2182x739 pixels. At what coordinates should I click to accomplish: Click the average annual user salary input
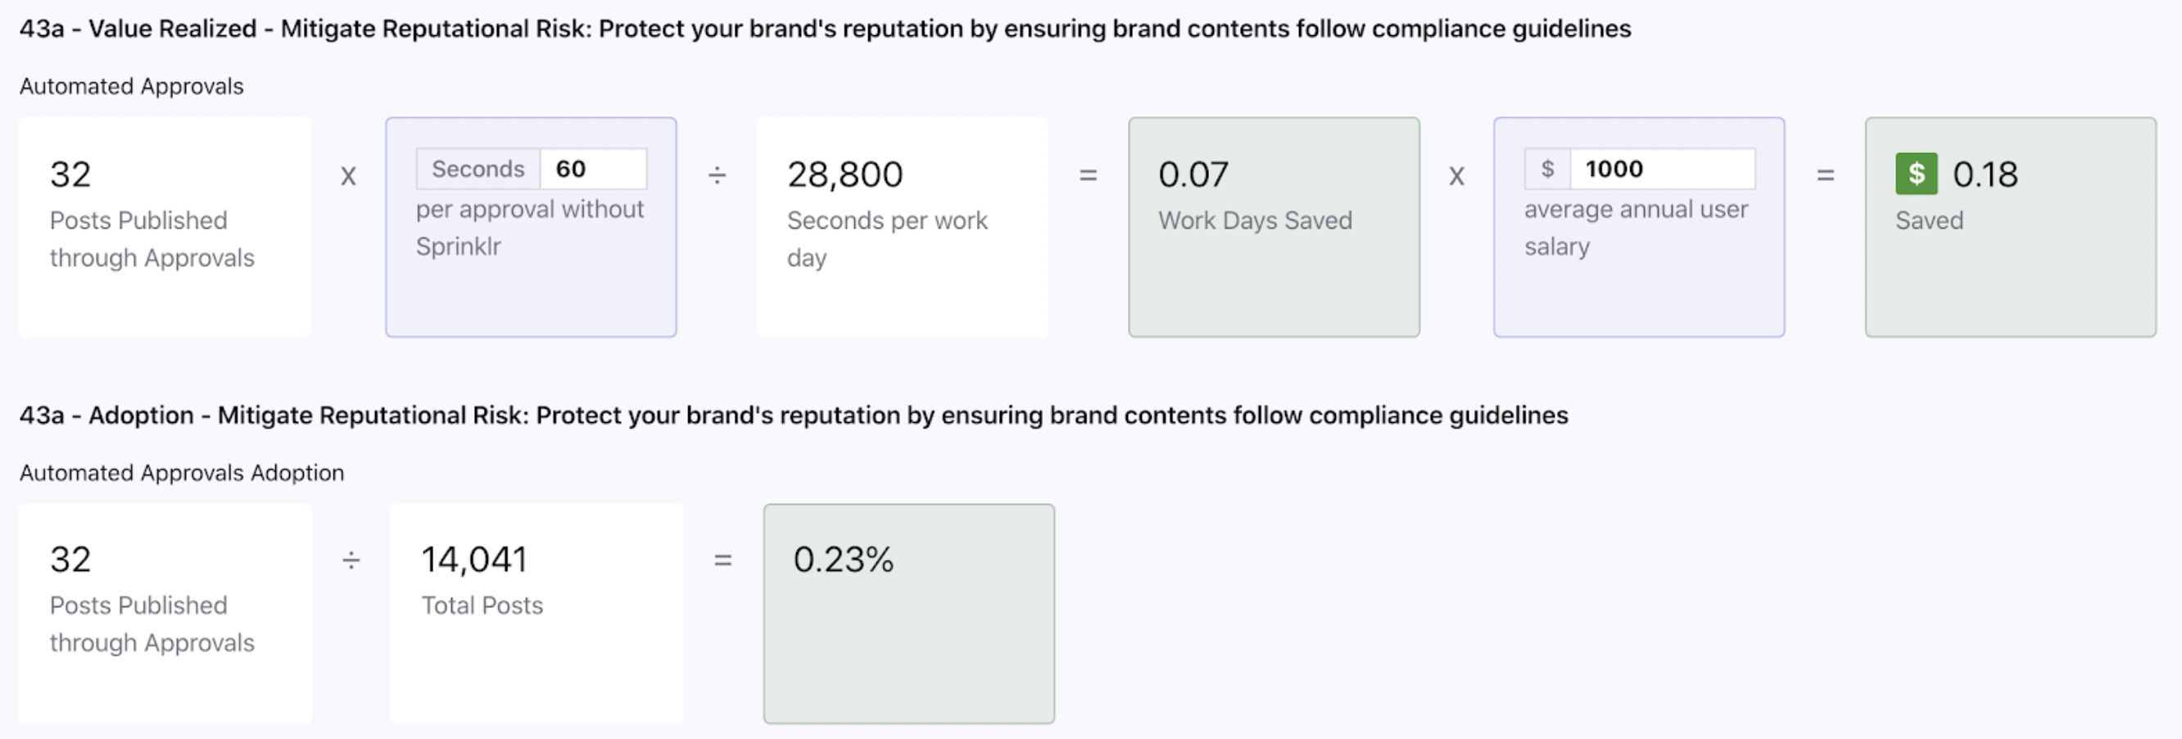pos(1662,169)
